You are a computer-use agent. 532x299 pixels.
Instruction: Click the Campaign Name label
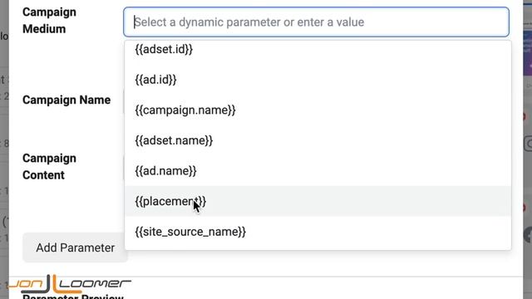click(x=66, y=100)
